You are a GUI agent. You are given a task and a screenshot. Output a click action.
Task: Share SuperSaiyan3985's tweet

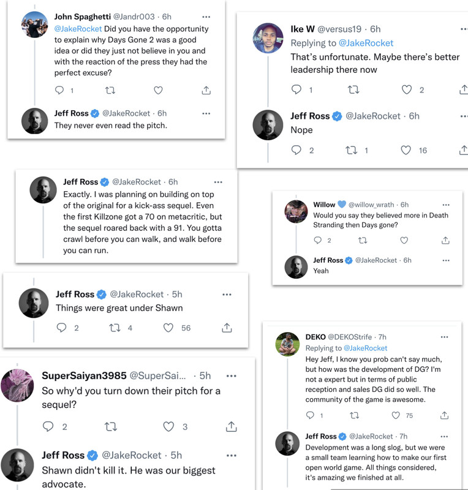[232, 426]
